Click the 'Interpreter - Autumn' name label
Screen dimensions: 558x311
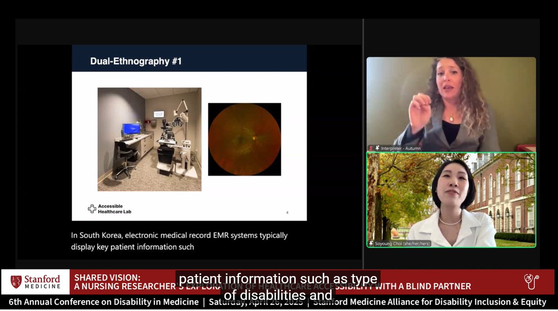(400, 148)
